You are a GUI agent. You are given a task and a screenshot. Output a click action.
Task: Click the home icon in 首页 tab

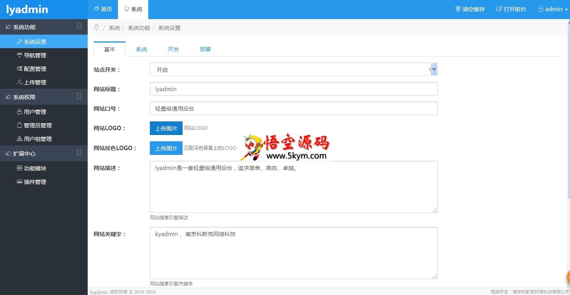click(x=96, y=9)
